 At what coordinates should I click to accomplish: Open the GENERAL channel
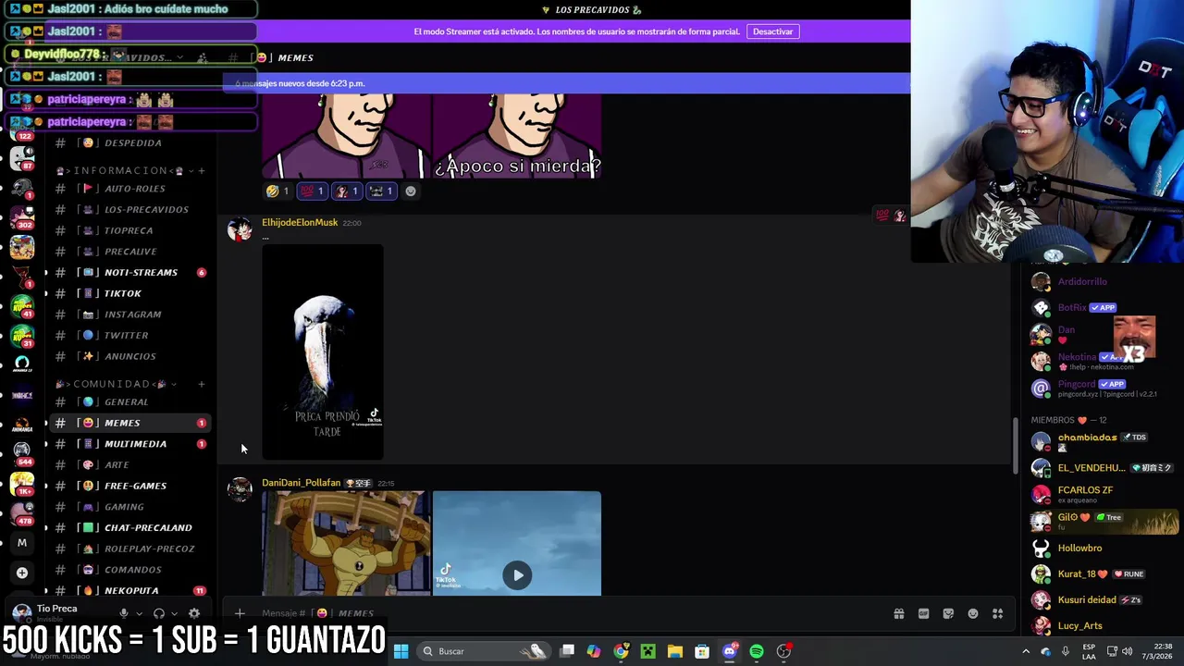coord(126,401)
